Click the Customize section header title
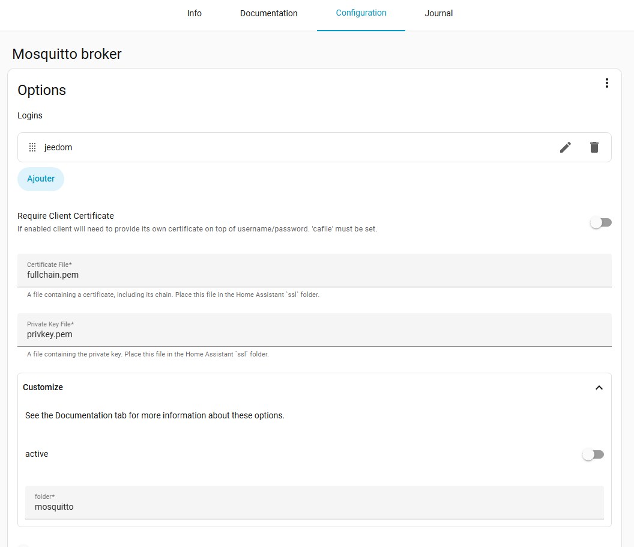Screen dimensions: 634x547 [43, 387]
